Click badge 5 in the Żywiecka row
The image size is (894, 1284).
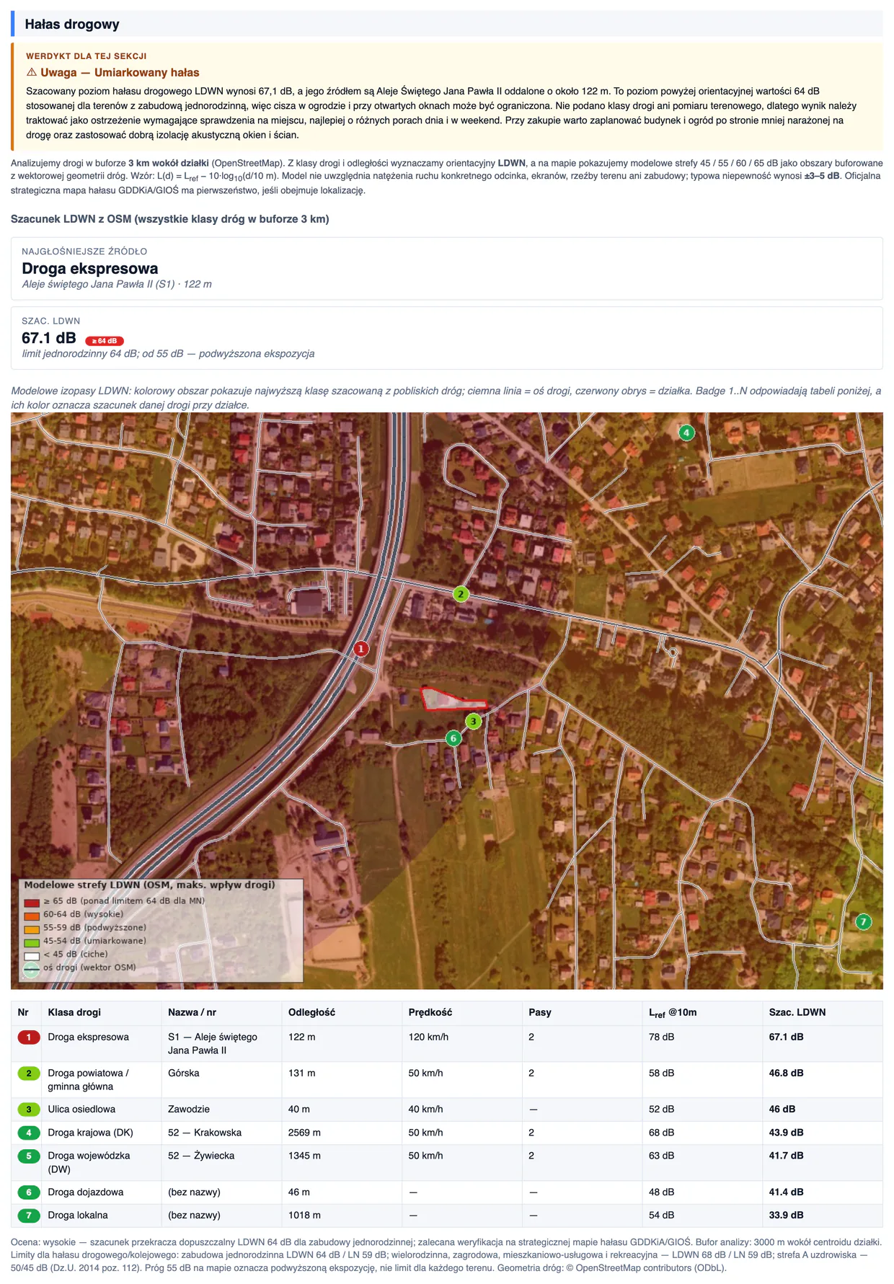pyautogui.click(x=29, y=1156)
